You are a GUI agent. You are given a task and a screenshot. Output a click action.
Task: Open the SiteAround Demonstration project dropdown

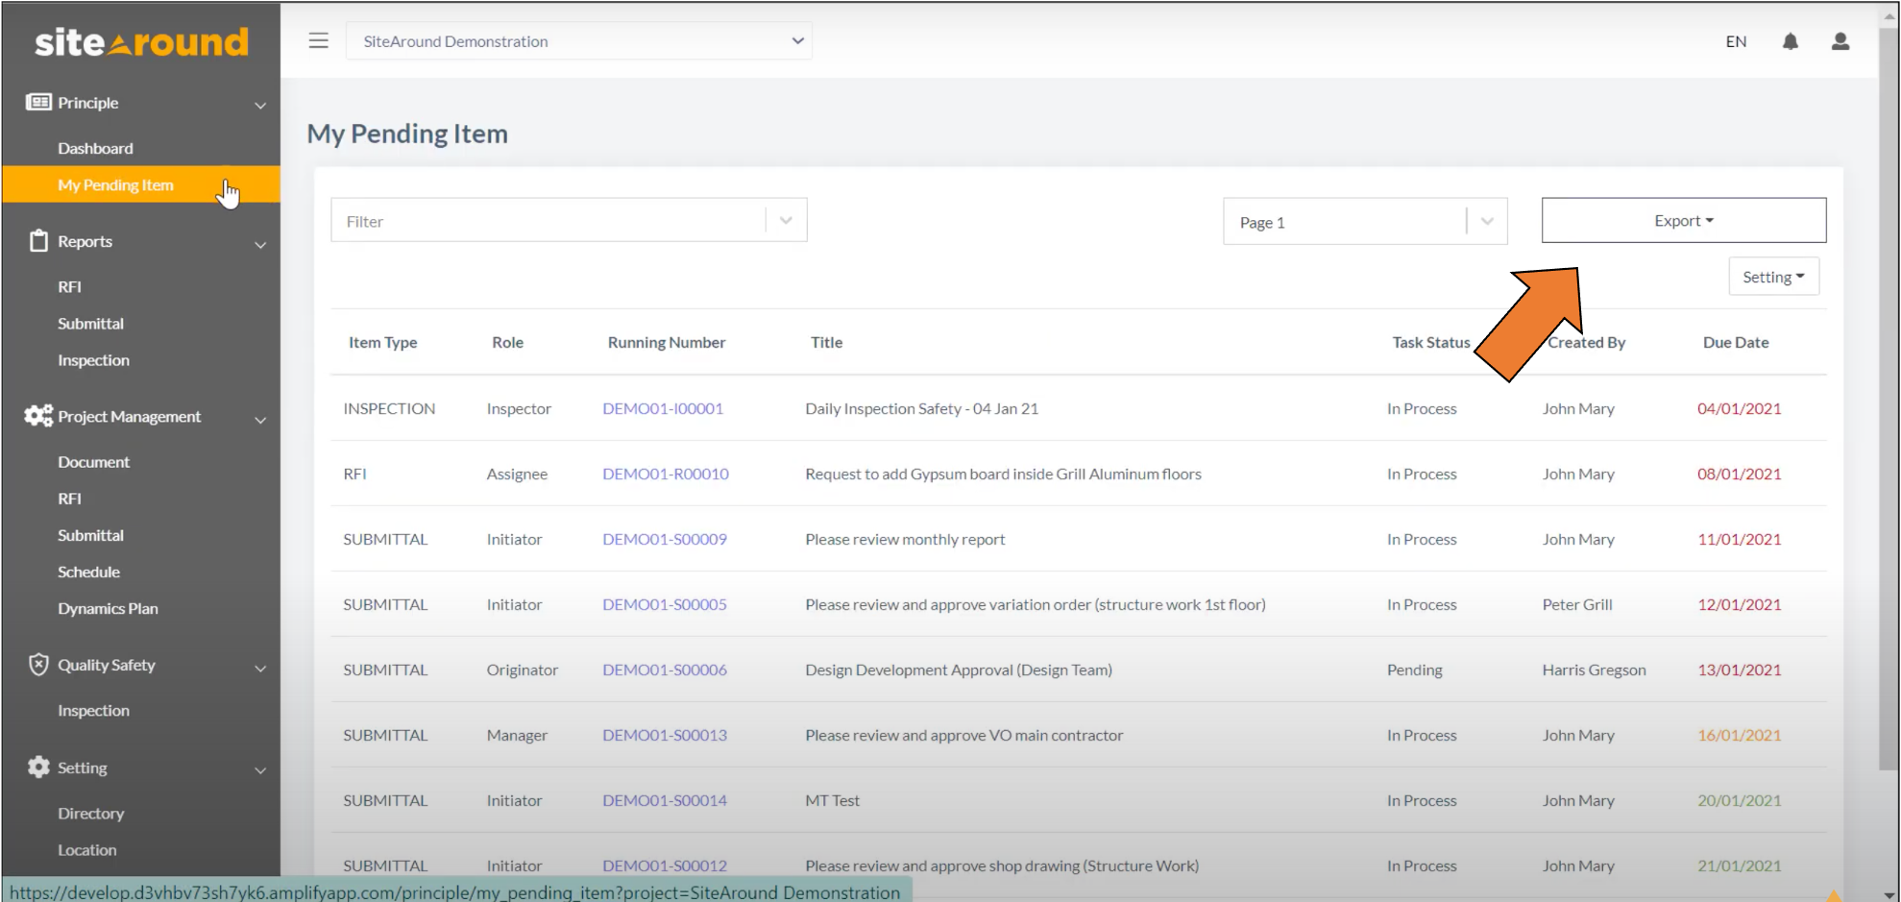[x=578, y=41]
